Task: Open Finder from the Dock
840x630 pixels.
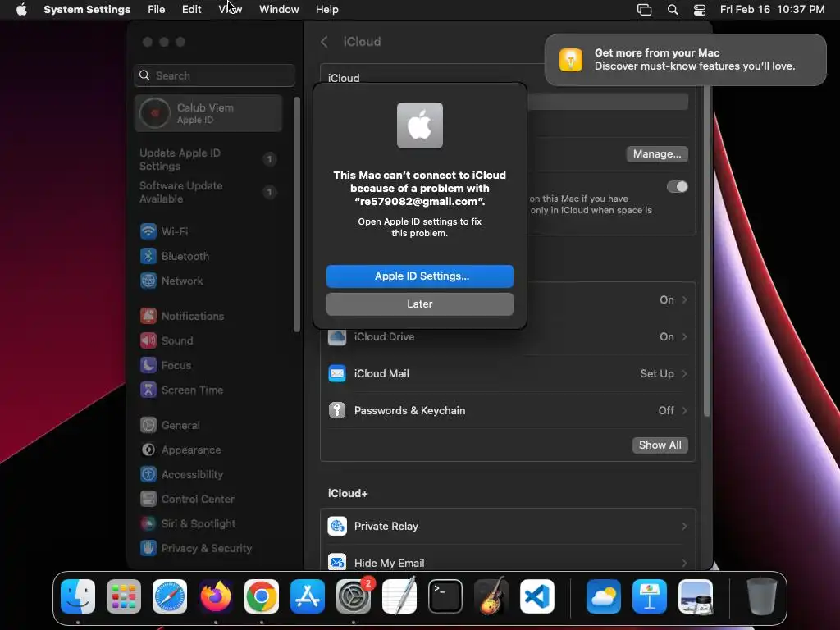Action: (x=78, y=596)
